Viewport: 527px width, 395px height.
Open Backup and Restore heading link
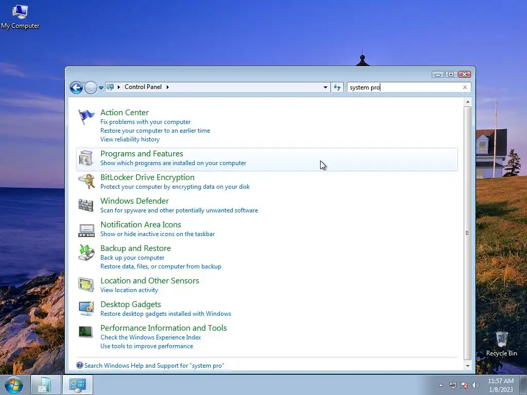135,248
